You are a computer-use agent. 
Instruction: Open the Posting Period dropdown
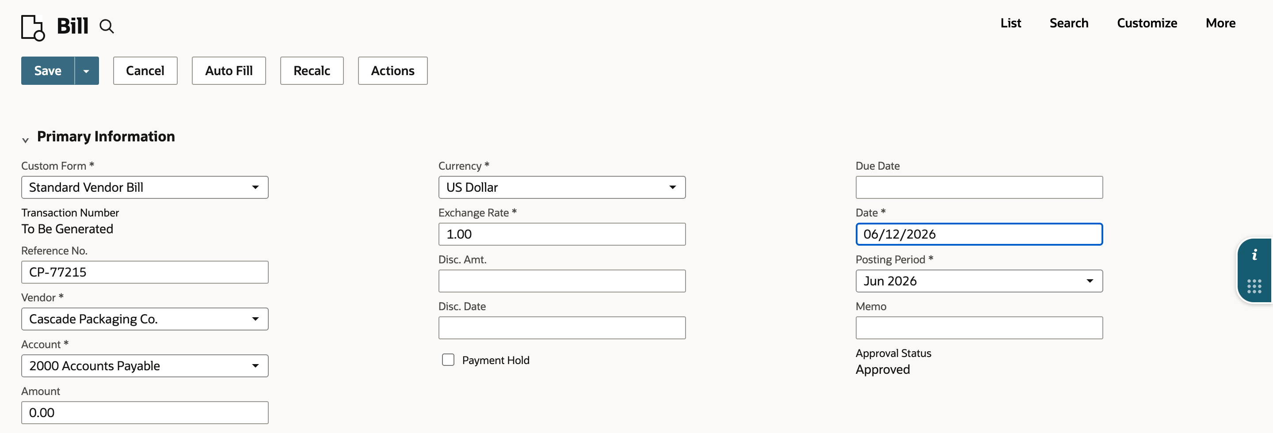click(x=979, y=281)
